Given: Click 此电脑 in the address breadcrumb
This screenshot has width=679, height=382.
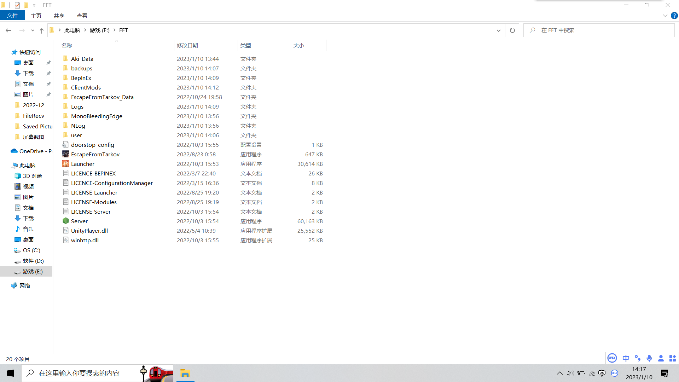Looking at the screenshot, I should [x=72, y=30].
